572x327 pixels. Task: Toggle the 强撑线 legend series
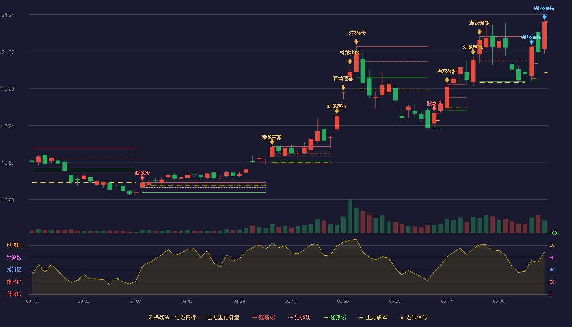[335, 317]
